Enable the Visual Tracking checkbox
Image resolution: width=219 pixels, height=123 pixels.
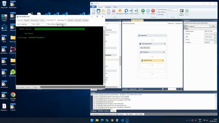tap(157, 10)
